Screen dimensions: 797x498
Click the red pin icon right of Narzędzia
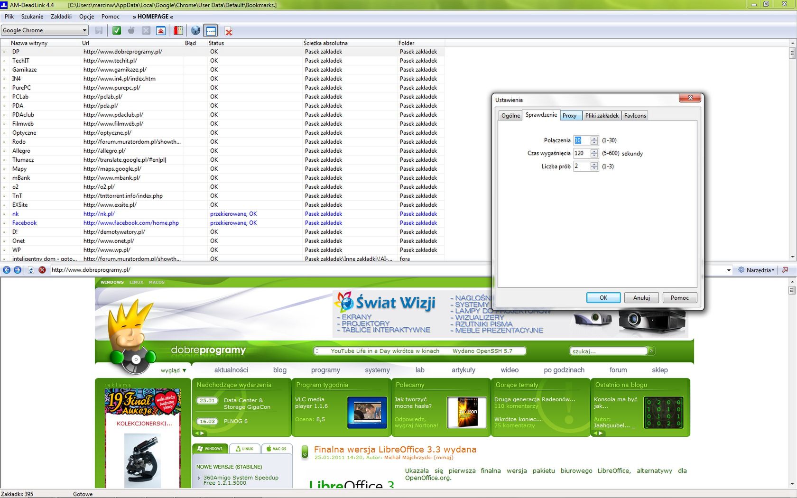click(785, 270)
